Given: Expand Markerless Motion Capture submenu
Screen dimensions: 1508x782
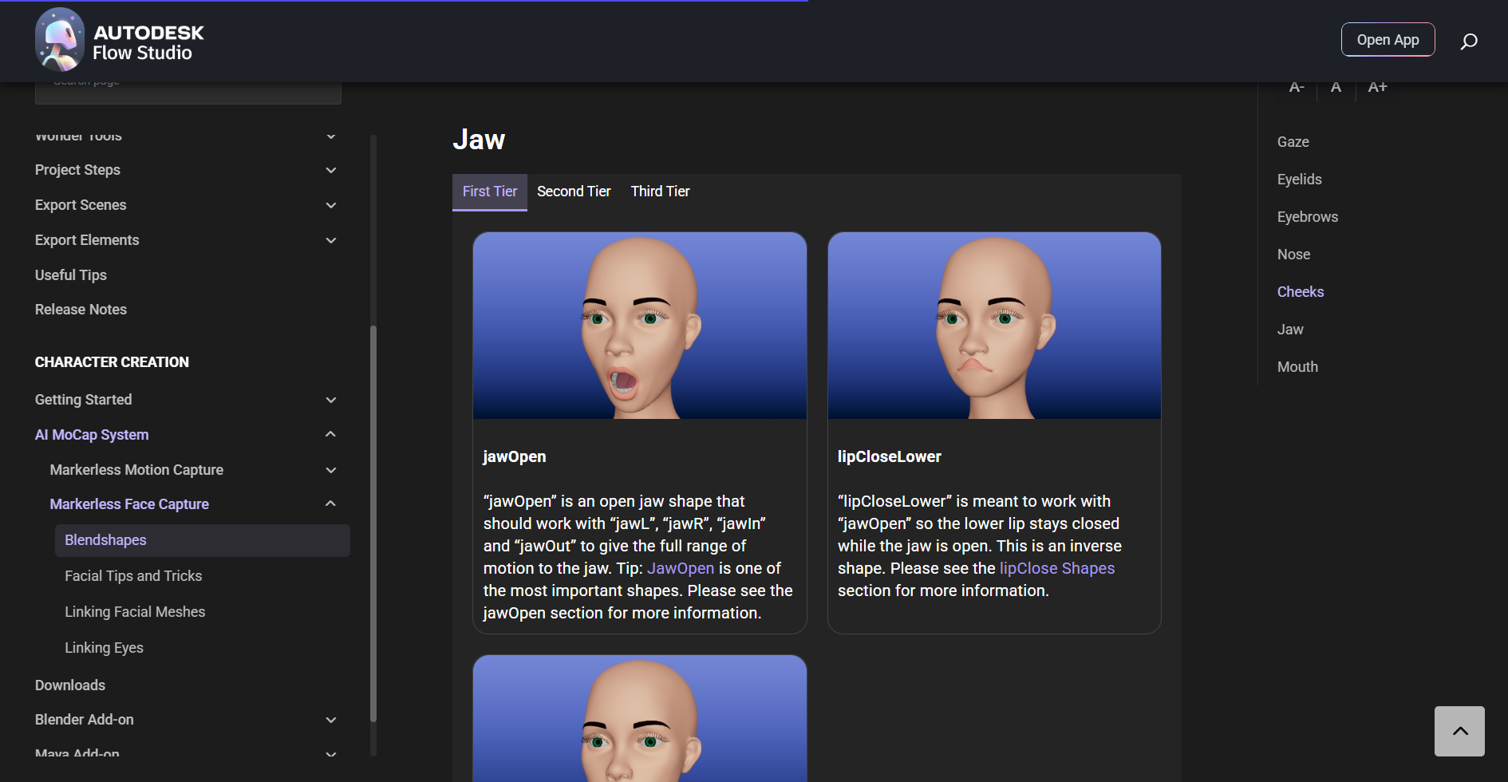Looking at the screenshot, I should point(331,470).
